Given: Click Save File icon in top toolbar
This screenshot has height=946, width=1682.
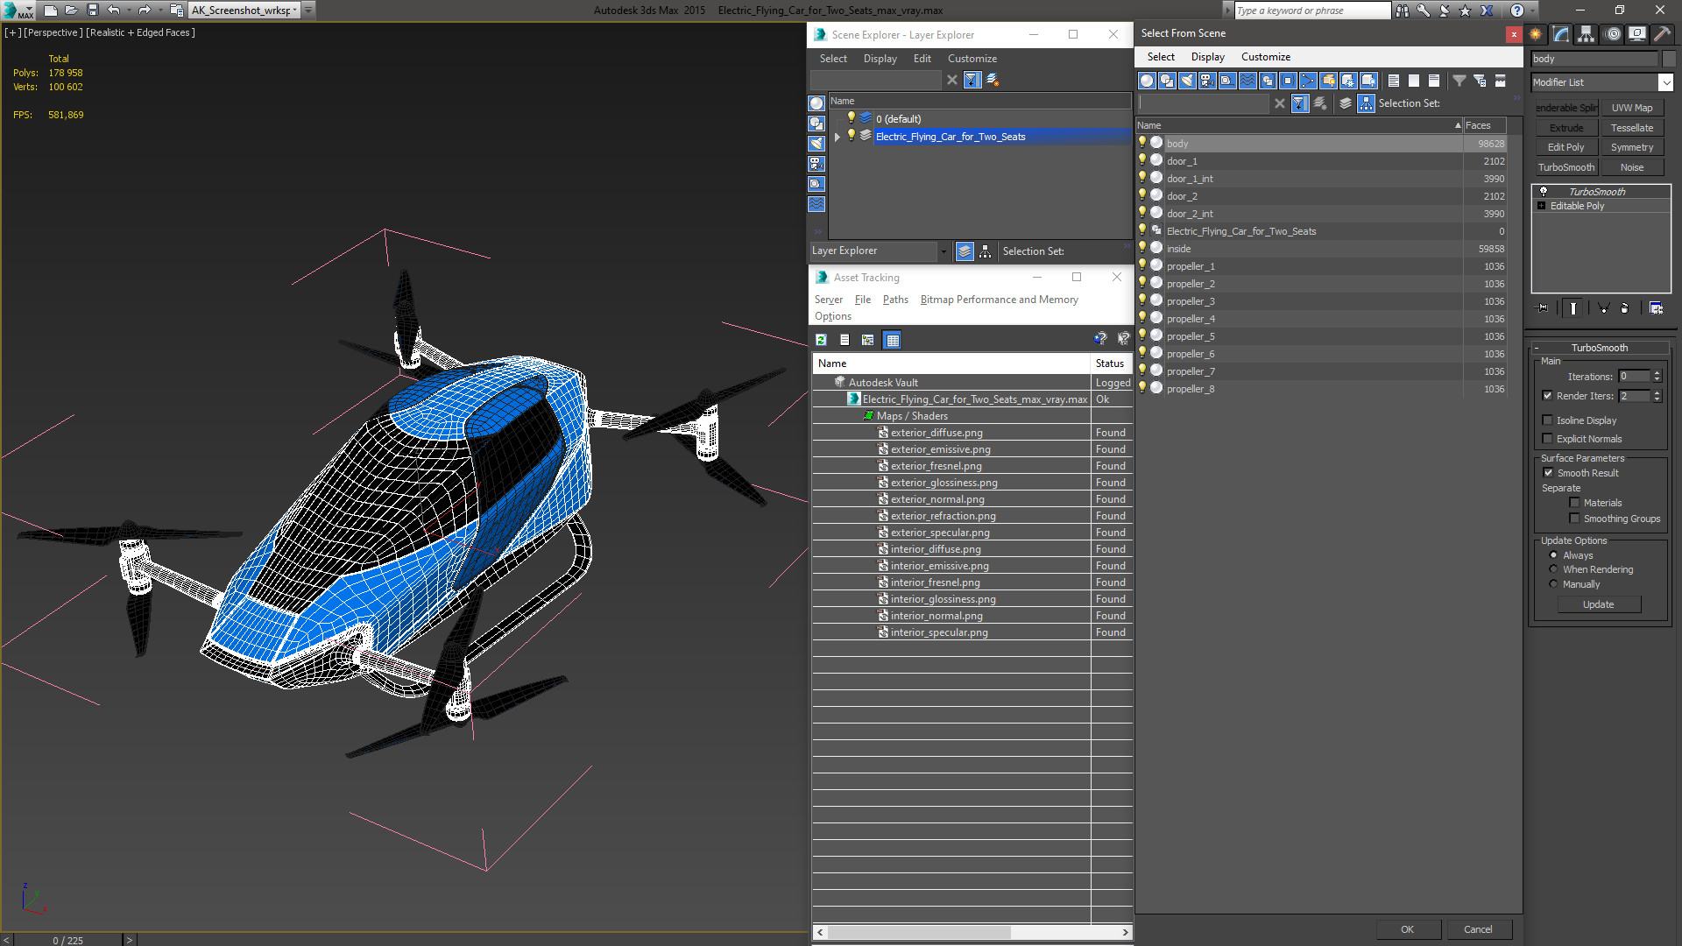Looking at the screenshot, I should click(x=93, y=11).
